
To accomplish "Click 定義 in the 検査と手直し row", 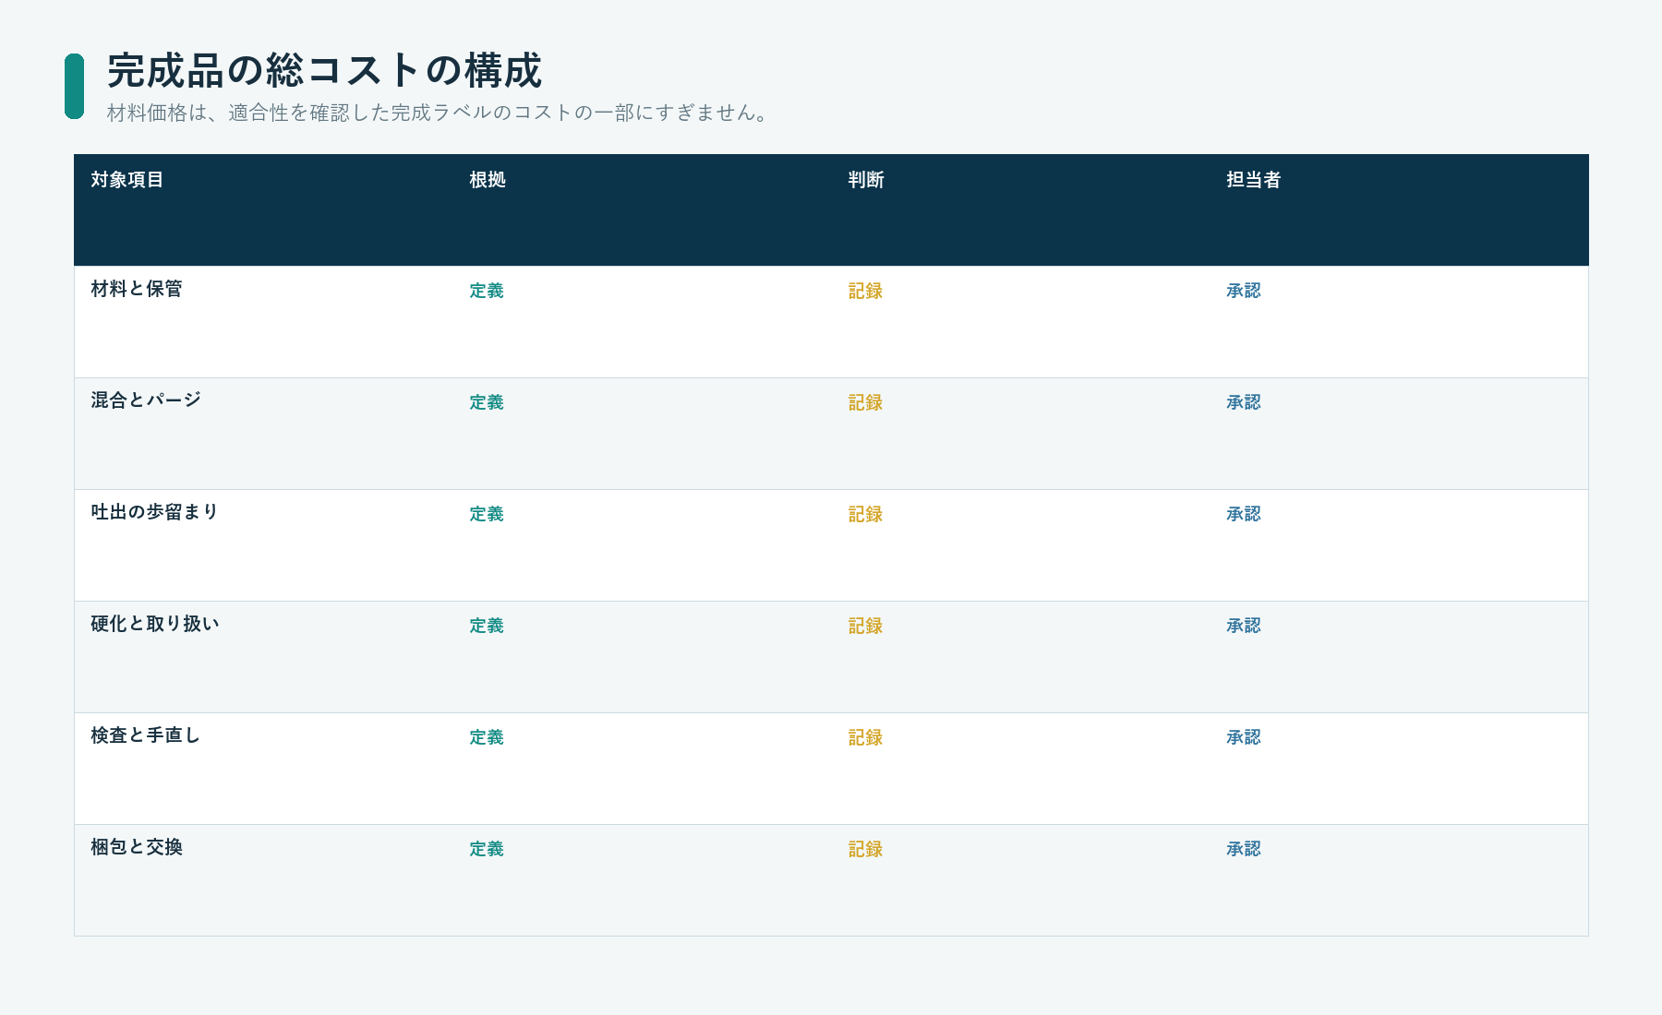I will [x=487, y=737].
